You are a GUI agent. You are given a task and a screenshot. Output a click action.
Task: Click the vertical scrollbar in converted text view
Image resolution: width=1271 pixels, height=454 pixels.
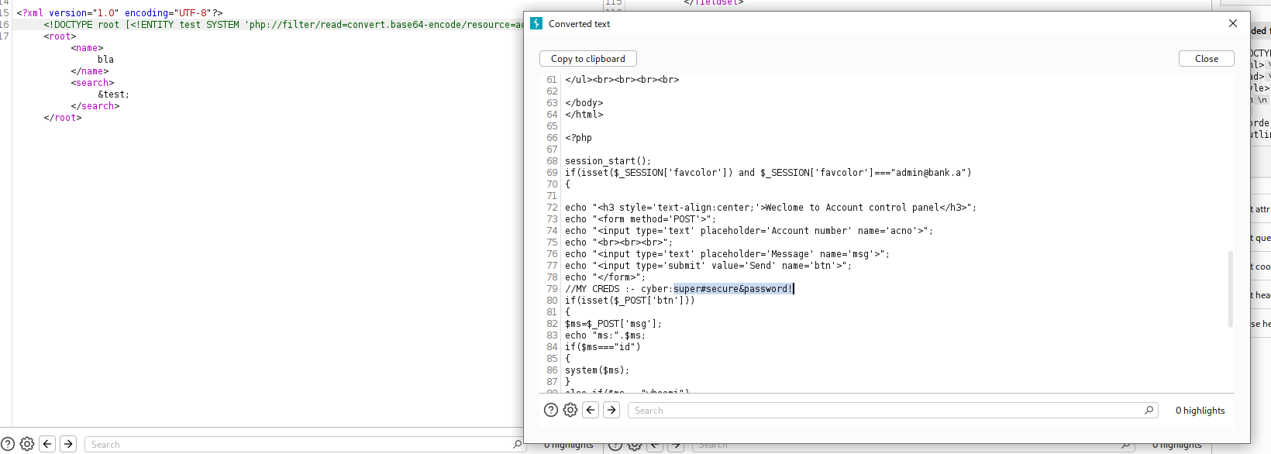[1230, 288]
